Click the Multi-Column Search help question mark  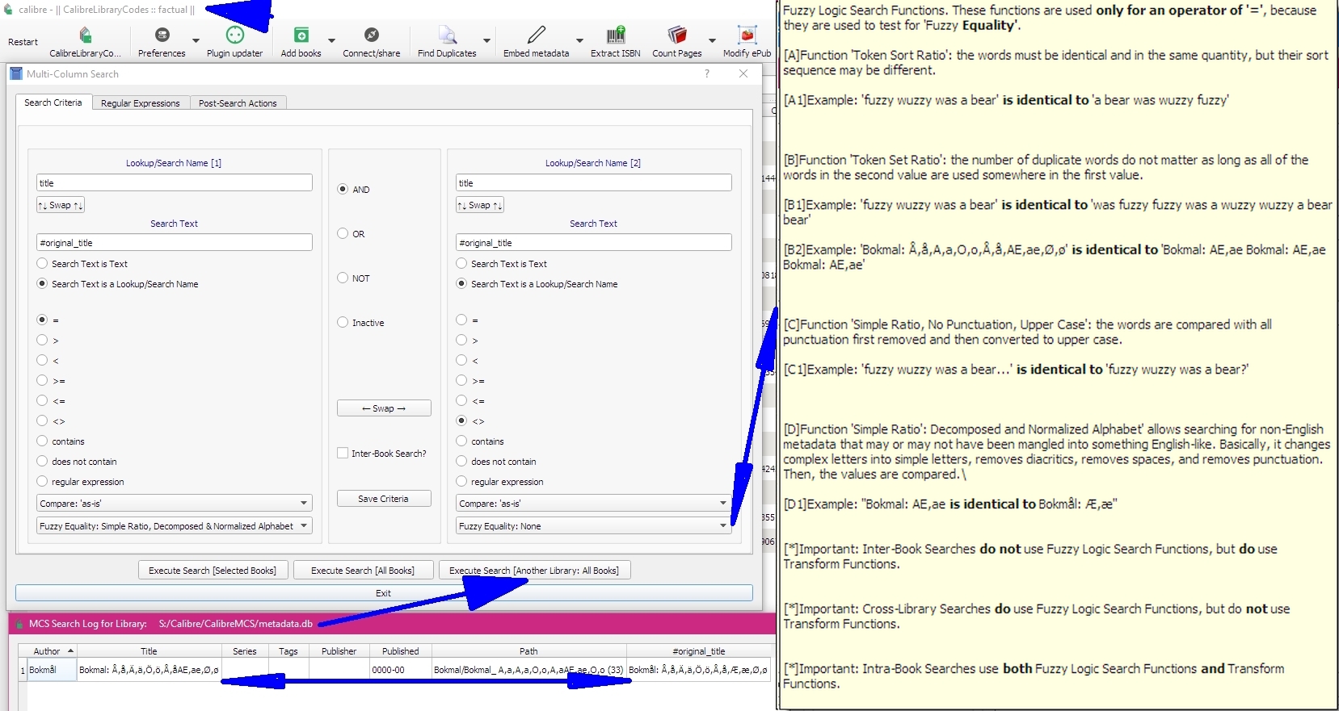pos(707,73)
